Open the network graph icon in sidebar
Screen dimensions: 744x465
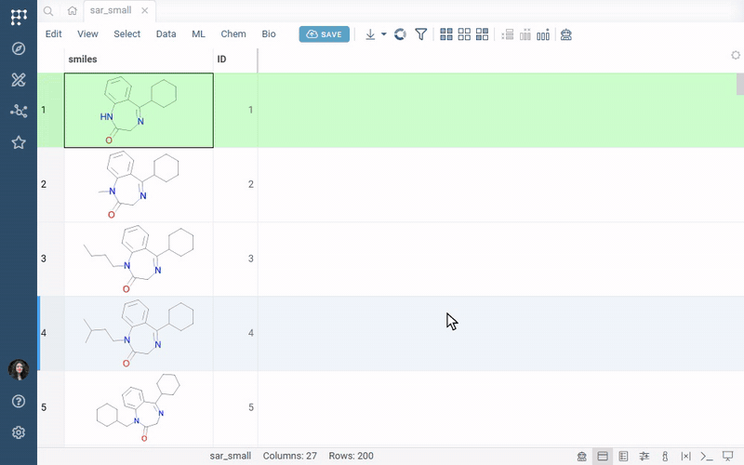[19, 111]
